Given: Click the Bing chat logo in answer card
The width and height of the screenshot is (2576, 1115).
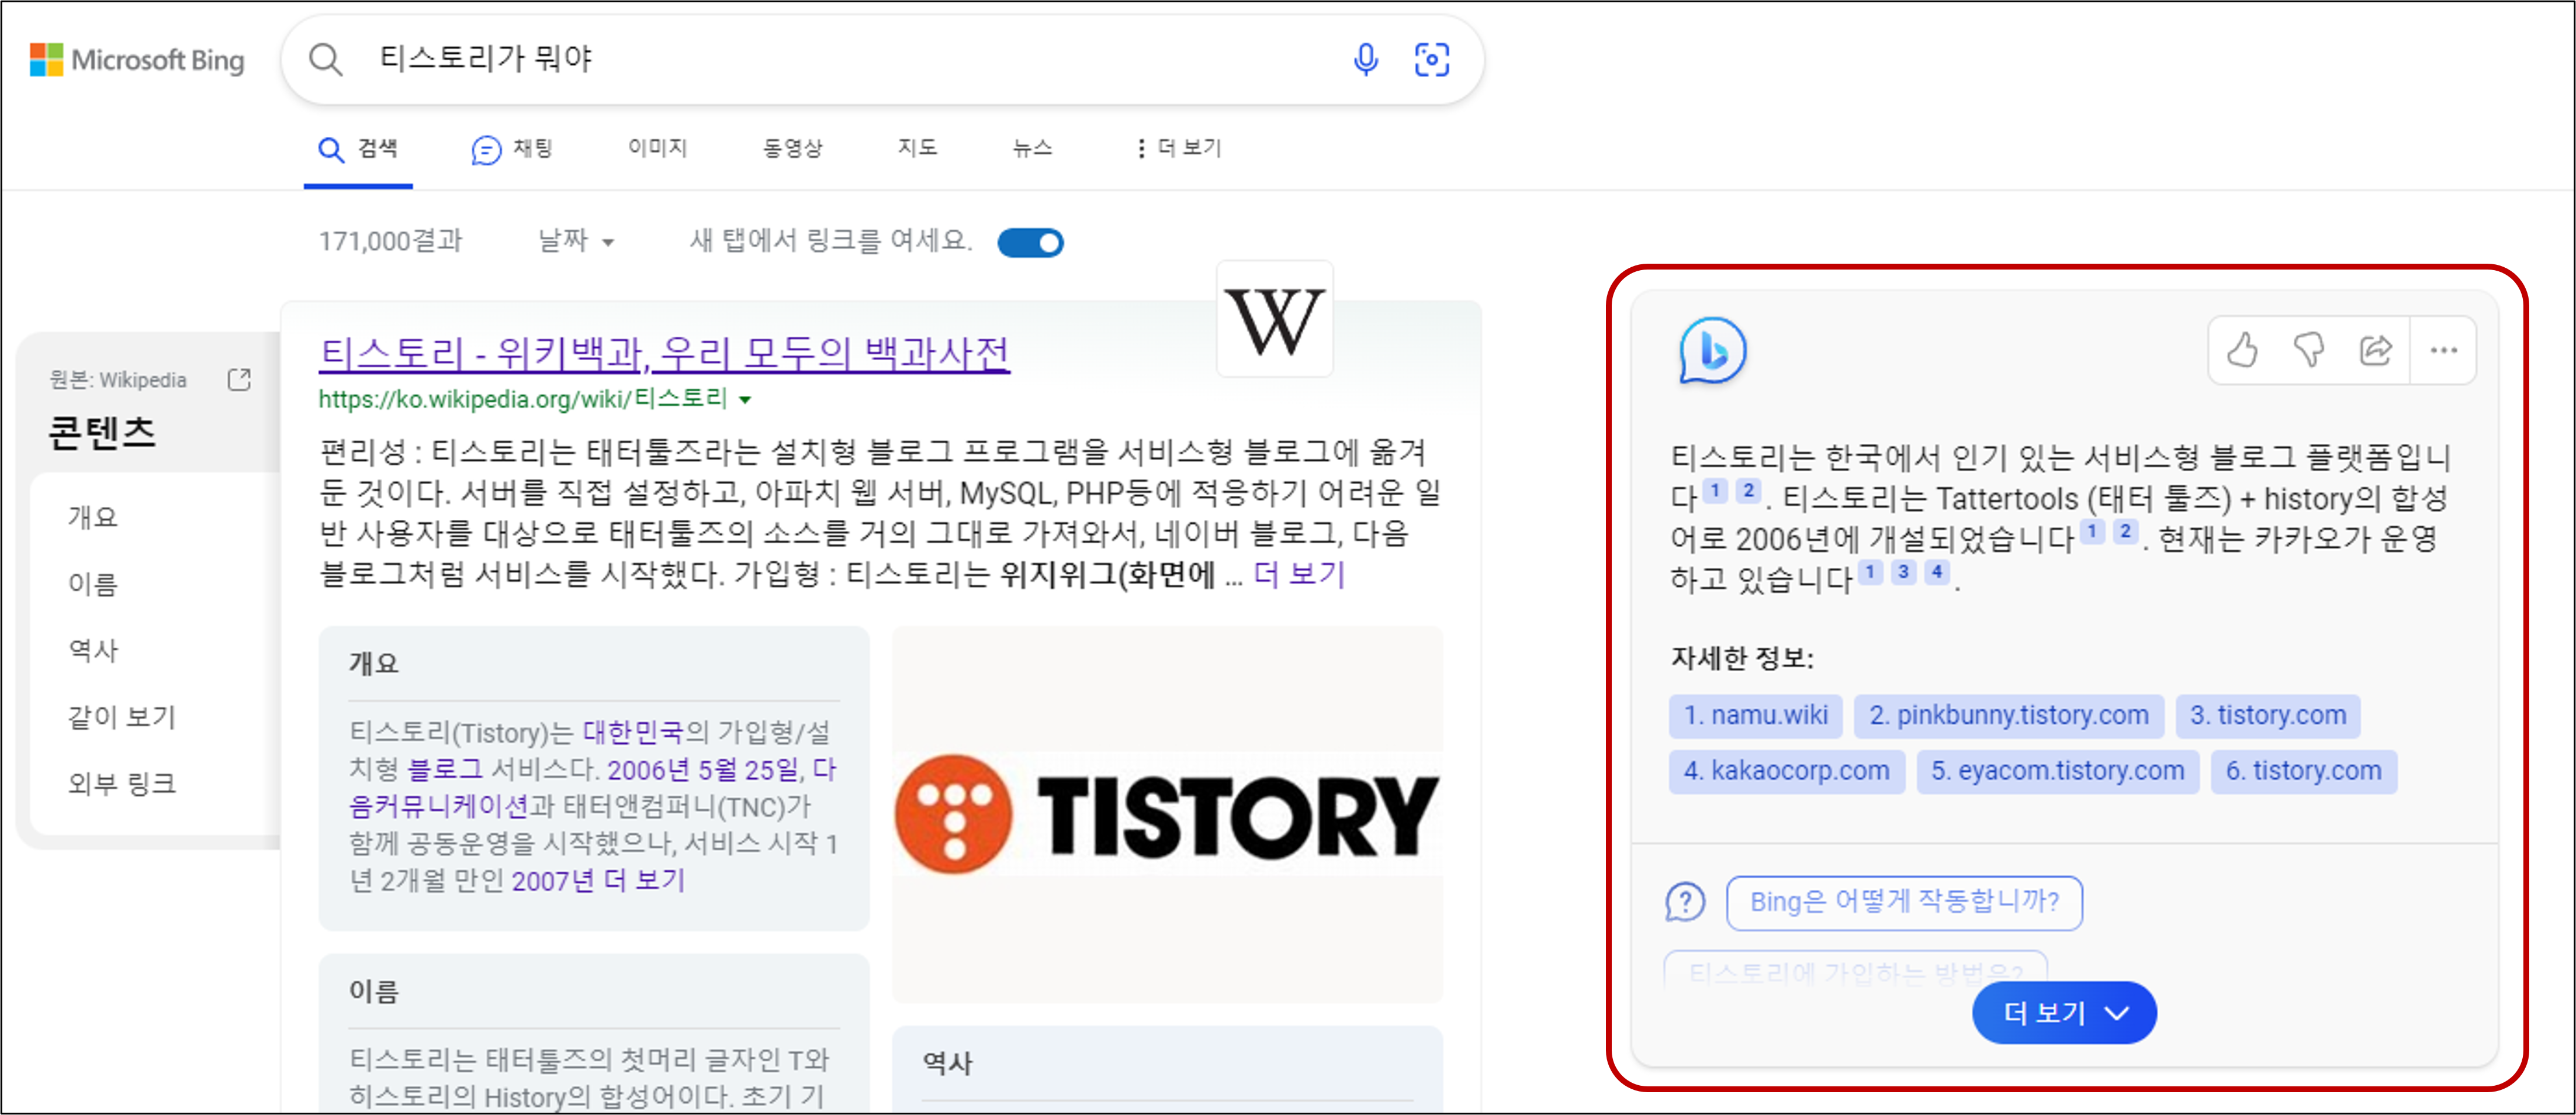Looking at the screenshot, I should pyautogui.click(x=1712, y=351).
